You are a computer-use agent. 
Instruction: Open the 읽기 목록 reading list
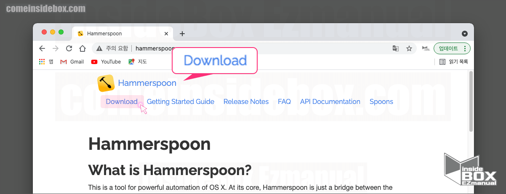coord(453,61)
